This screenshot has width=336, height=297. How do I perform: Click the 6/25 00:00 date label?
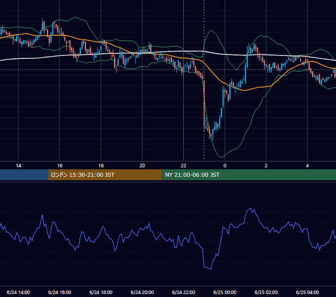[x=225, y=292]
